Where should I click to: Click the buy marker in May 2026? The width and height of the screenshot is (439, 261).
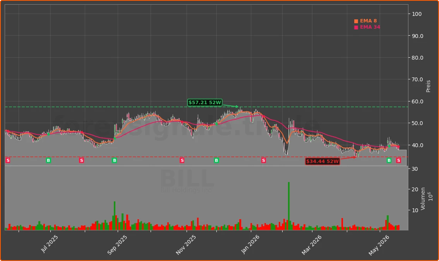tap(389, 160)
